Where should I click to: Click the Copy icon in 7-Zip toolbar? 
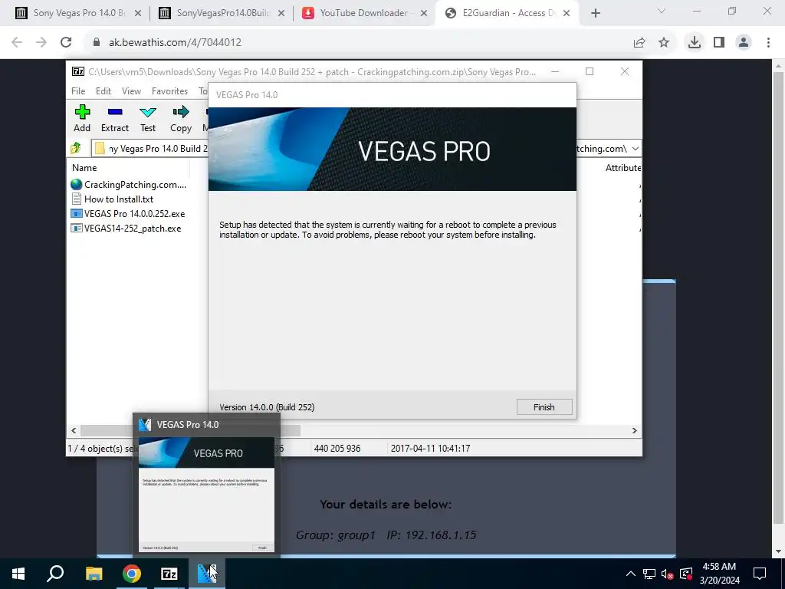(x=181, y=118)
